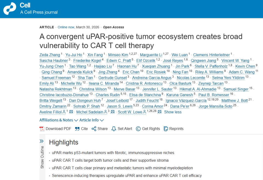Click the Share network icon
This screenshot has width=263, height=180.
94,129
